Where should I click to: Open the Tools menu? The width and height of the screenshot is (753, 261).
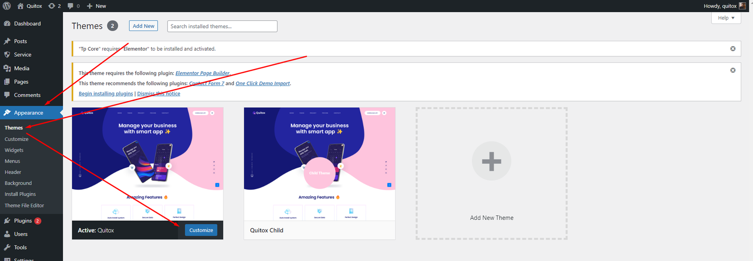tap(20, 247)
